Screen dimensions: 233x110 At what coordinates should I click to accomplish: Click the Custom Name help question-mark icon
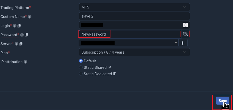pyautogui.click(x=30, y=17)
